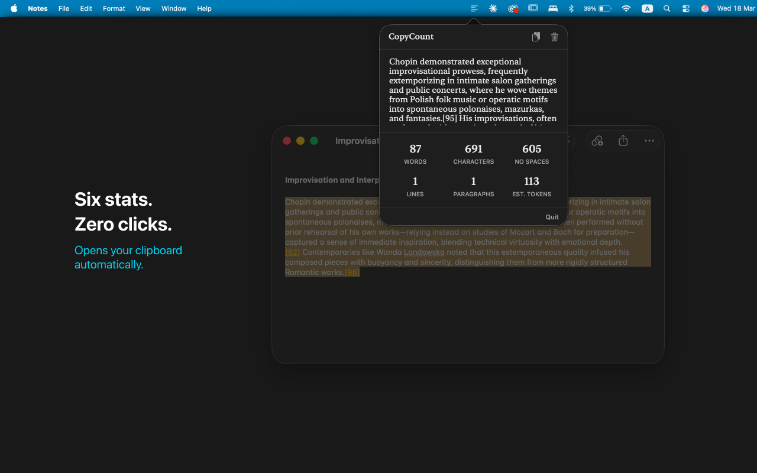The width and height of the screenshot is (757, 473).
Task: Click the 691 characters statistic
Action: (x=474, y=154)
